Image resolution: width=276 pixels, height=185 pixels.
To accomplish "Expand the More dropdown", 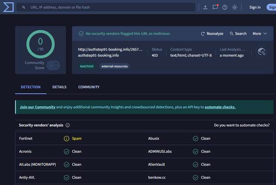I will pyautogui.click(x=260, y=34).
